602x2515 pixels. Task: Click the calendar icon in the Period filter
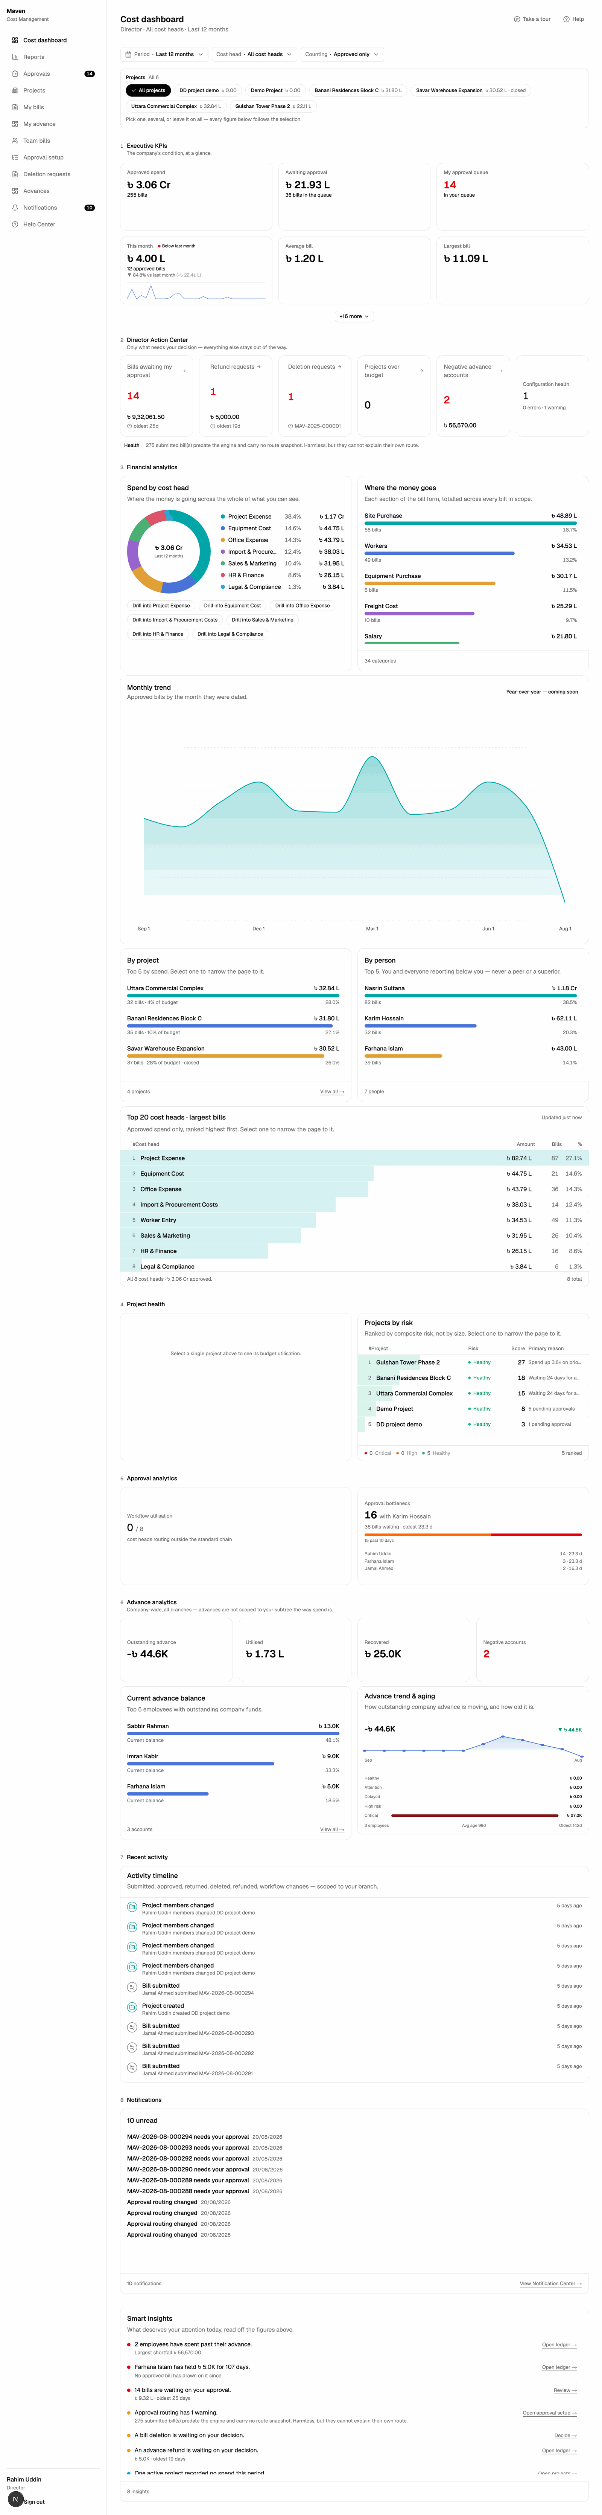click(x=128, y=55)
